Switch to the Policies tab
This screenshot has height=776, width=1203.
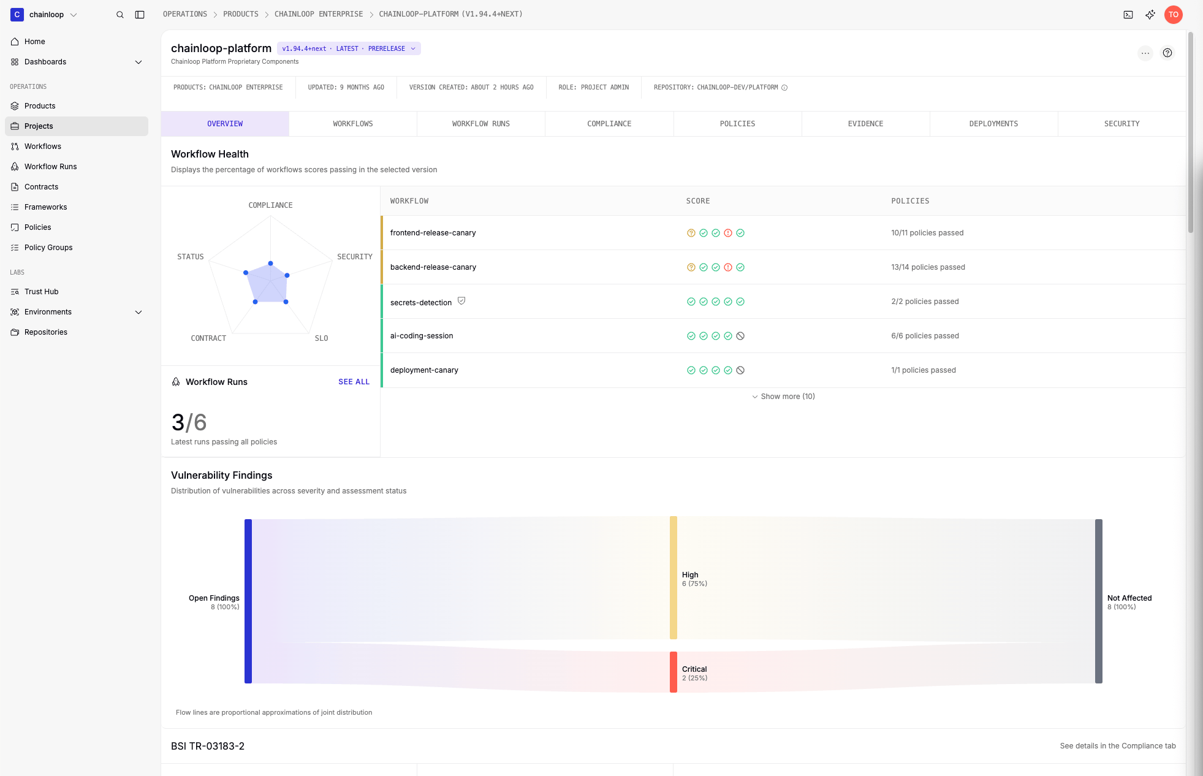tap(737, 124)
